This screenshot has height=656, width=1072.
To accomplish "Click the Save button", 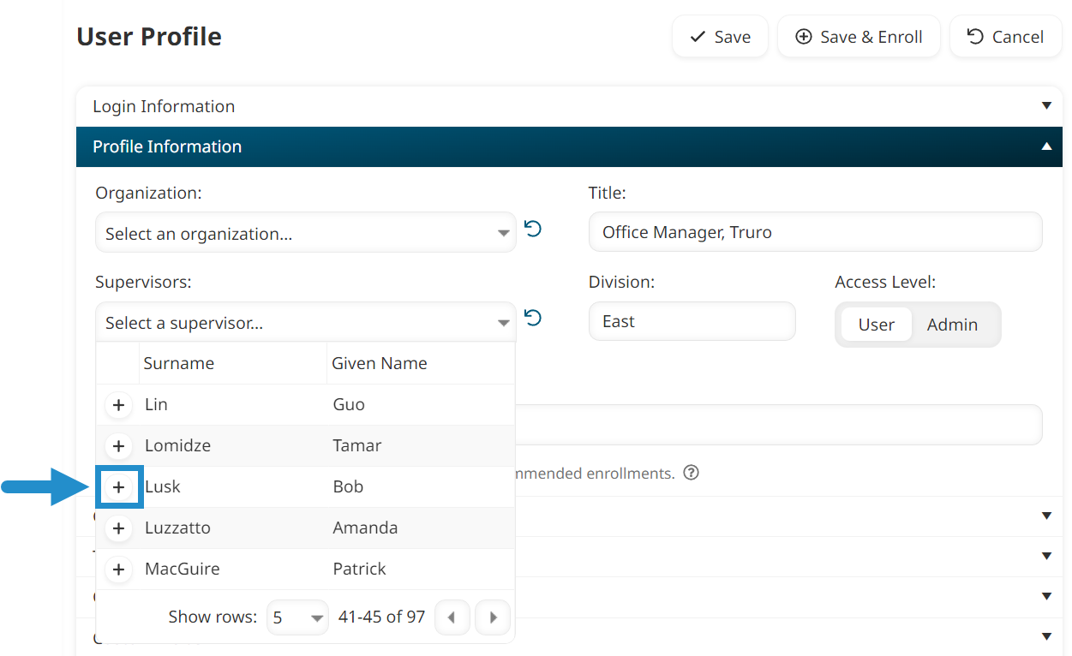I will [x=720, y=37].
